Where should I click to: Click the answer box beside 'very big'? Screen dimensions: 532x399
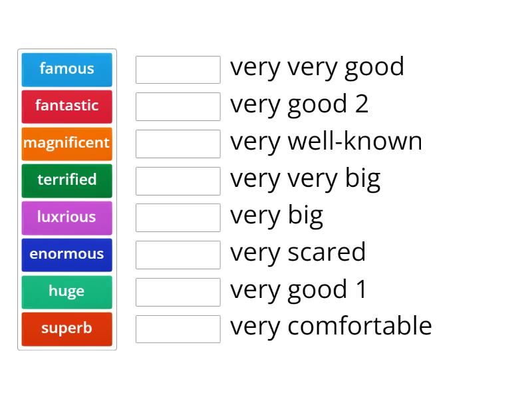(178, 217)
